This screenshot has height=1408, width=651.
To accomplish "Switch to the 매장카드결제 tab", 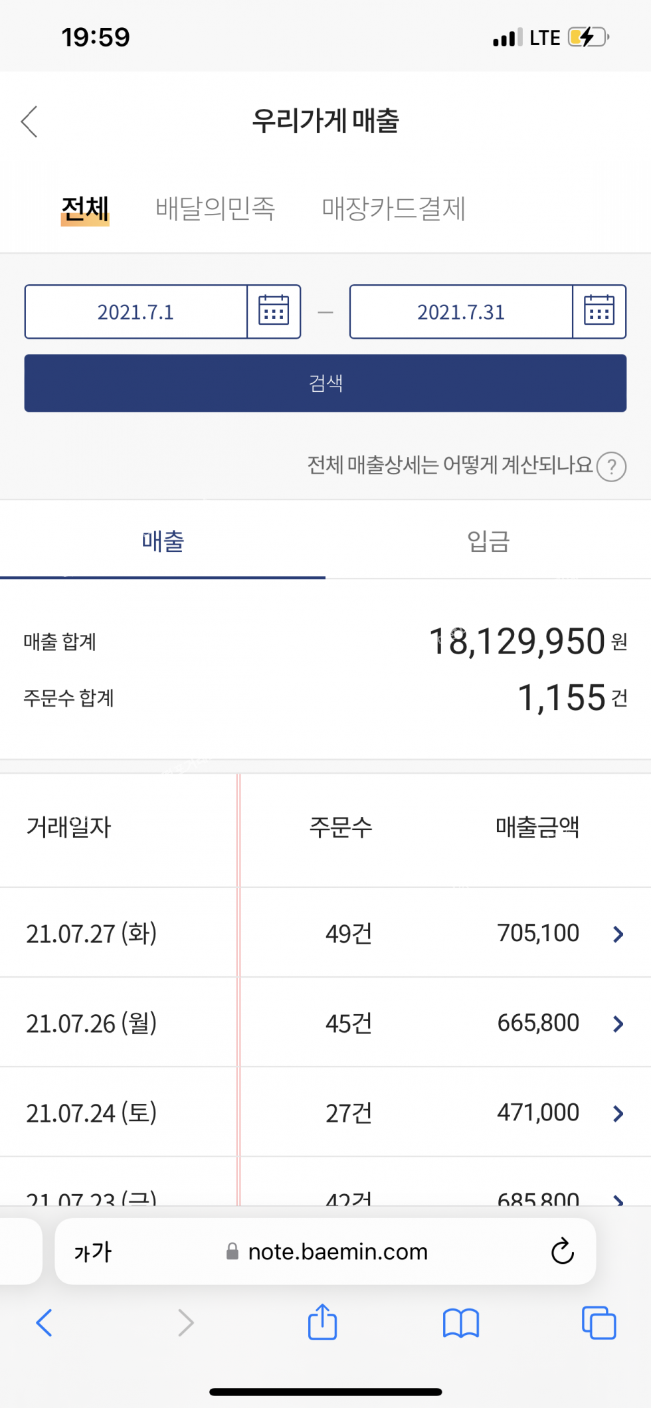I will click(x=393, y=209).
